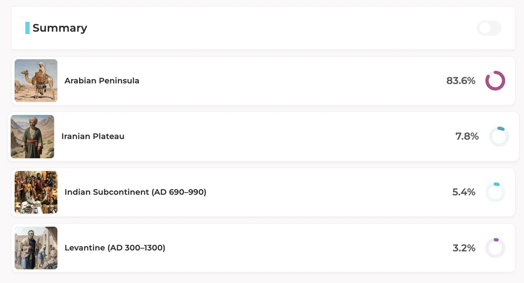The width and height of the screenshot is (524, 283).
Task: Select the Levantine thumbnail image
Action: (36, 248)
